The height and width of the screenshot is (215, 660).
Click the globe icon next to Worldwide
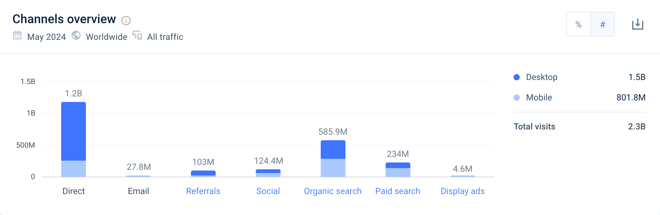pyautogui.click(x=76, y=36)
